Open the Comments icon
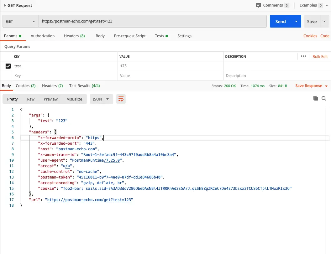 (258, 5)
